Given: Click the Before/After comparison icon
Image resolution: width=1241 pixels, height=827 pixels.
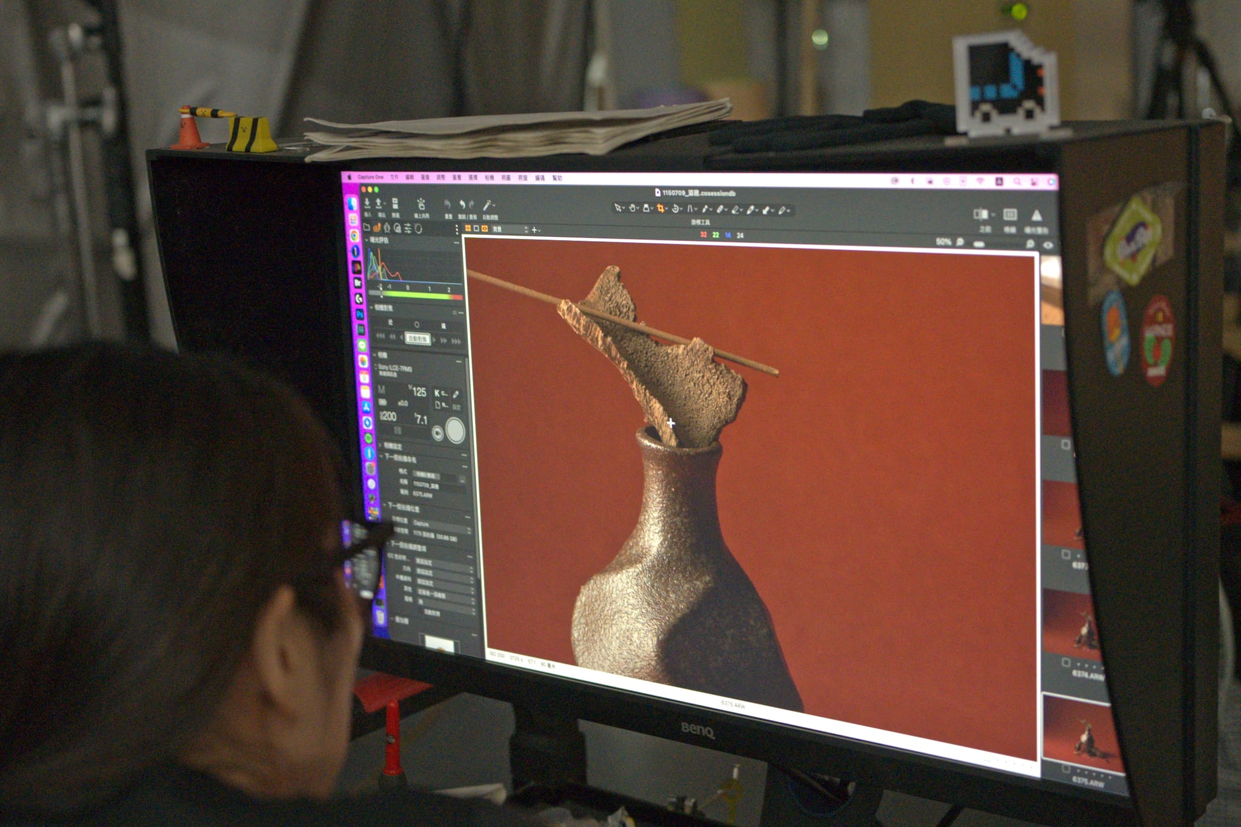Looking at the screenshot, I should tap(980, 214).
